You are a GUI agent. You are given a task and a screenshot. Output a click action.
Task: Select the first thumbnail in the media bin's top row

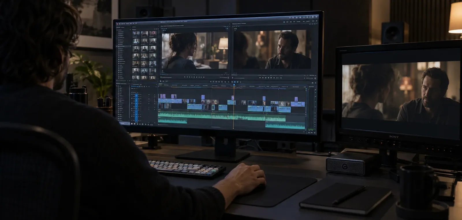click(x=136, y=34)
